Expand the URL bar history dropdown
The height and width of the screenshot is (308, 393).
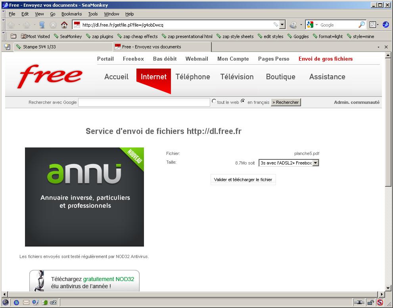coord(282,25)
